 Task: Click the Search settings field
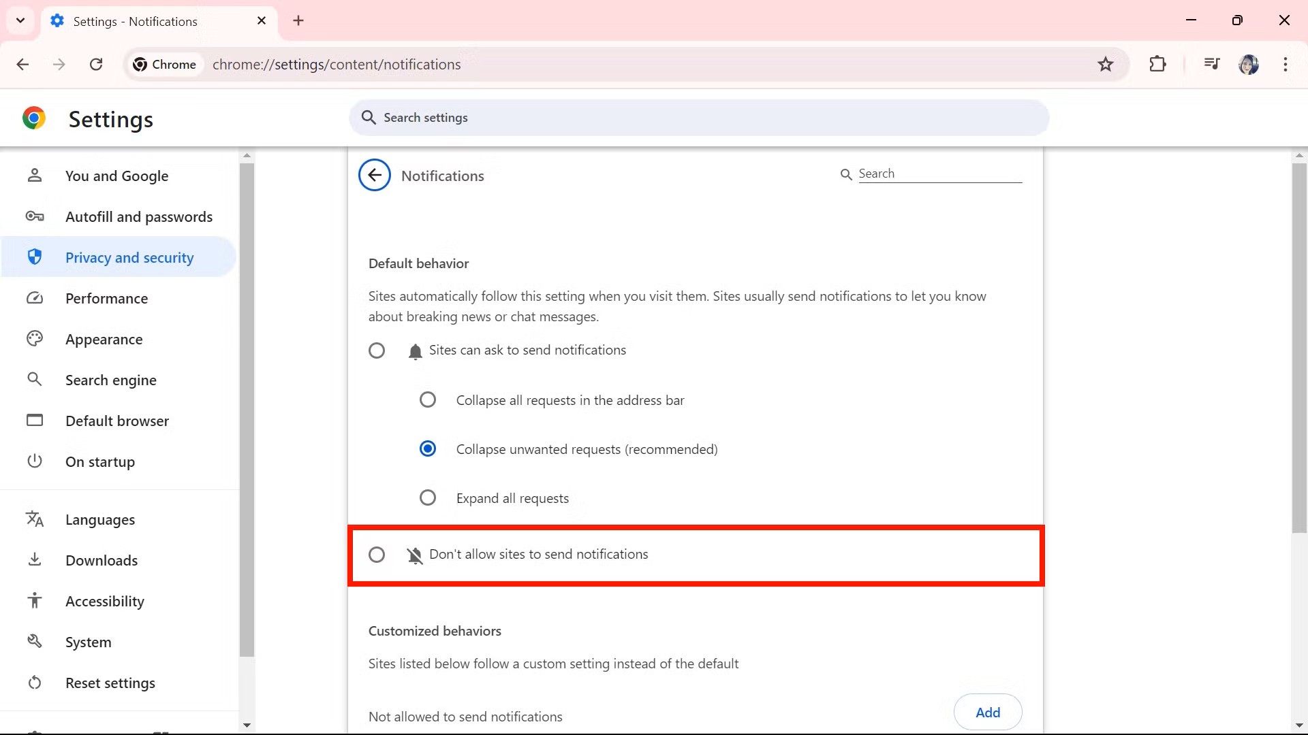pos(698,118)
